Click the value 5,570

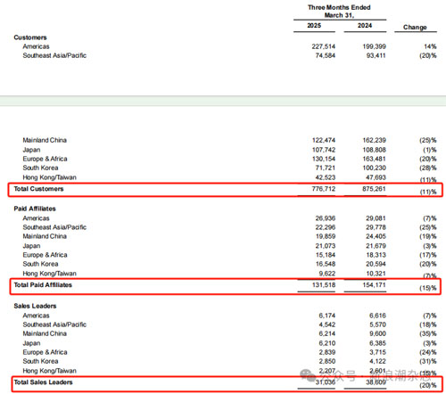point(377,324)
